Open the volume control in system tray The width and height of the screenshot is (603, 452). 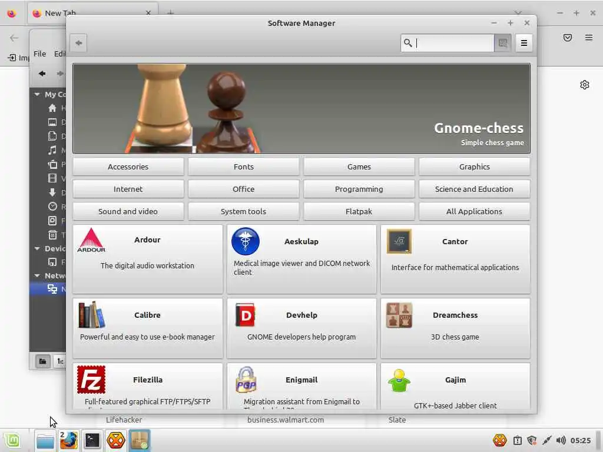(x=561, y=440)
